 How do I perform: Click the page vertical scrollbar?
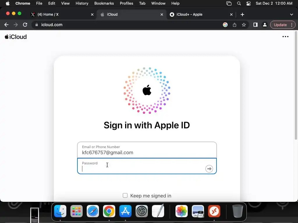[296, 85]
